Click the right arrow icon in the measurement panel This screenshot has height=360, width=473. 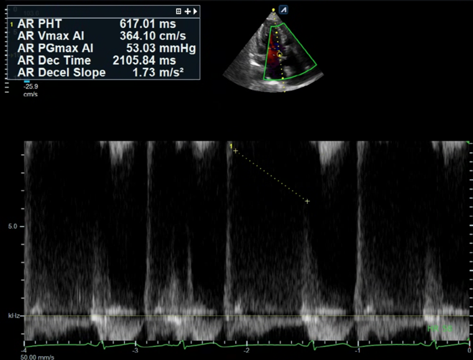pos(195,11)
